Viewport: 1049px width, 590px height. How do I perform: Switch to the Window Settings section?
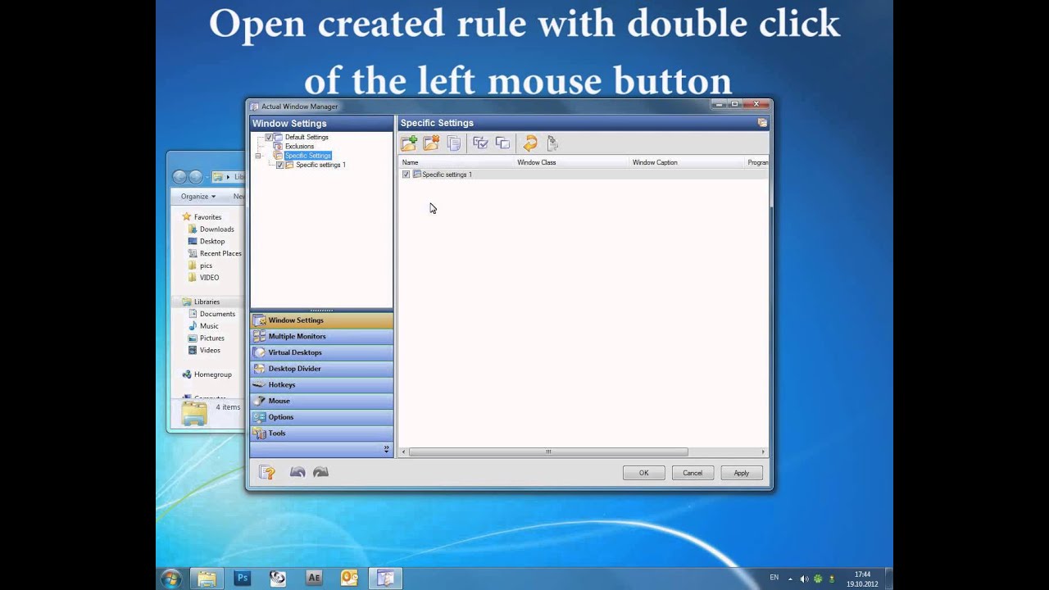pos(321,320)
